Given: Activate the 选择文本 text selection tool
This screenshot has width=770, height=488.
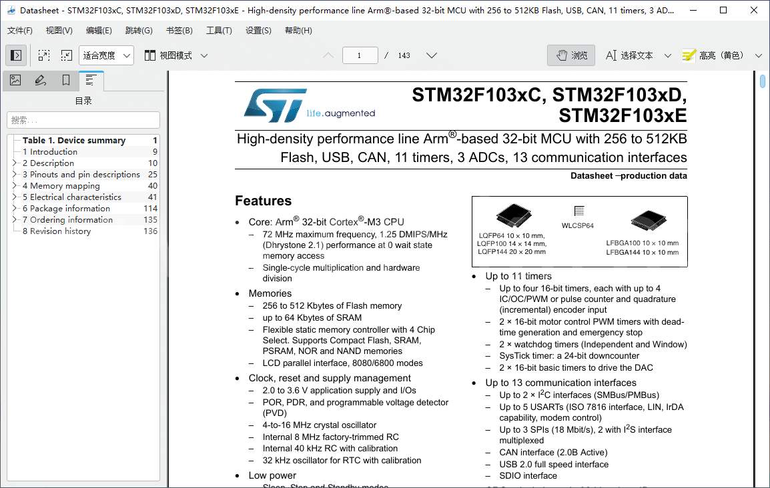Looking at the screenshot, I should pos(629,55).
